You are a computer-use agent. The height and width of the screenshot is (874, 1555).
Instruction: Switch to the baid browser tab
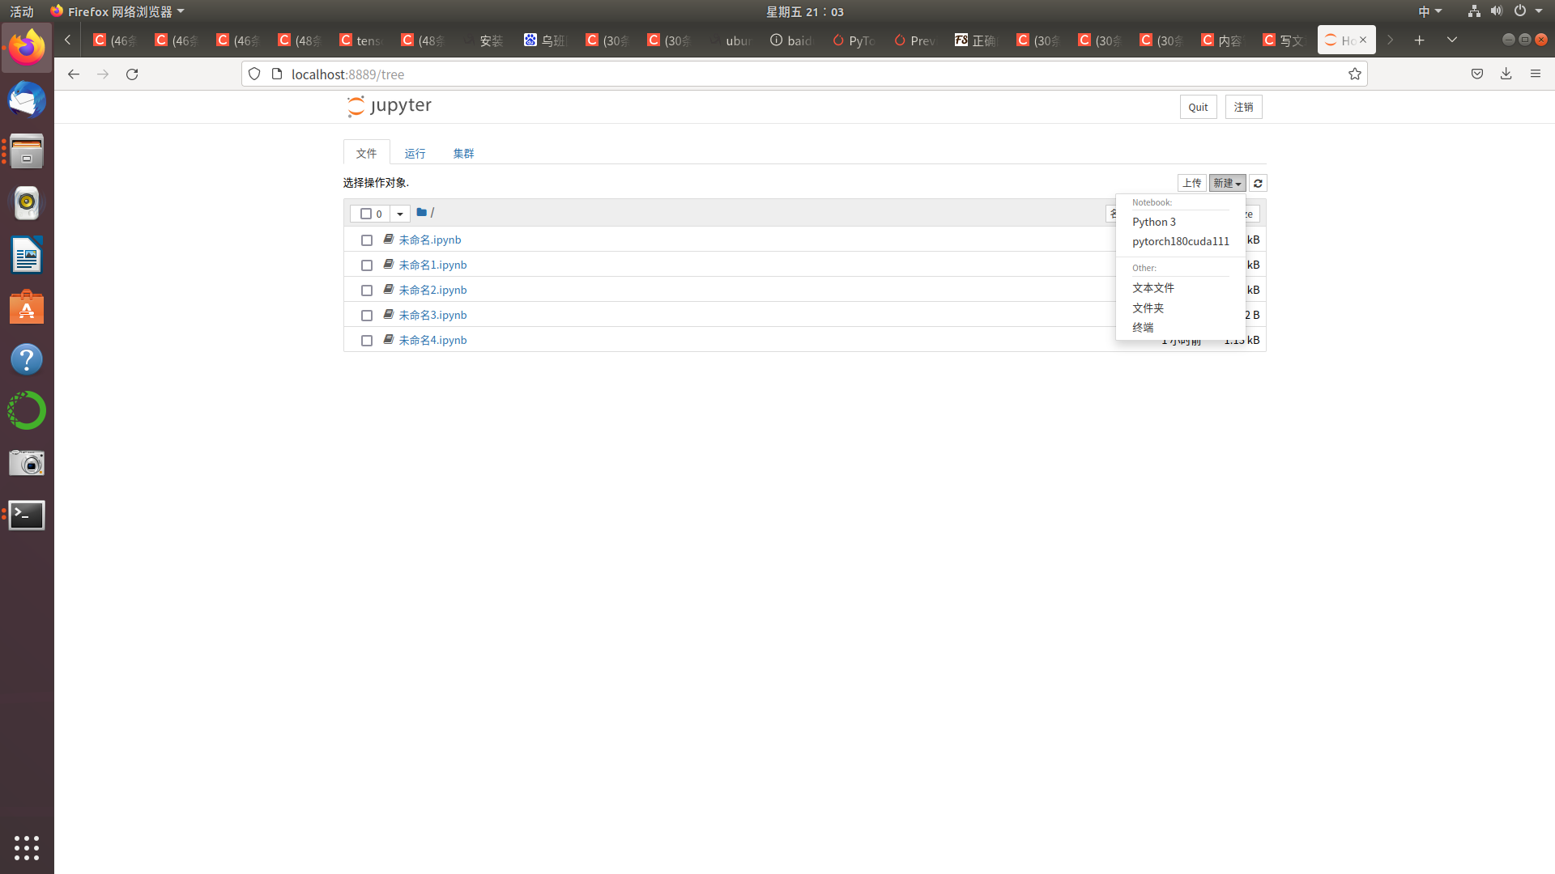click(x=793, y=40)
